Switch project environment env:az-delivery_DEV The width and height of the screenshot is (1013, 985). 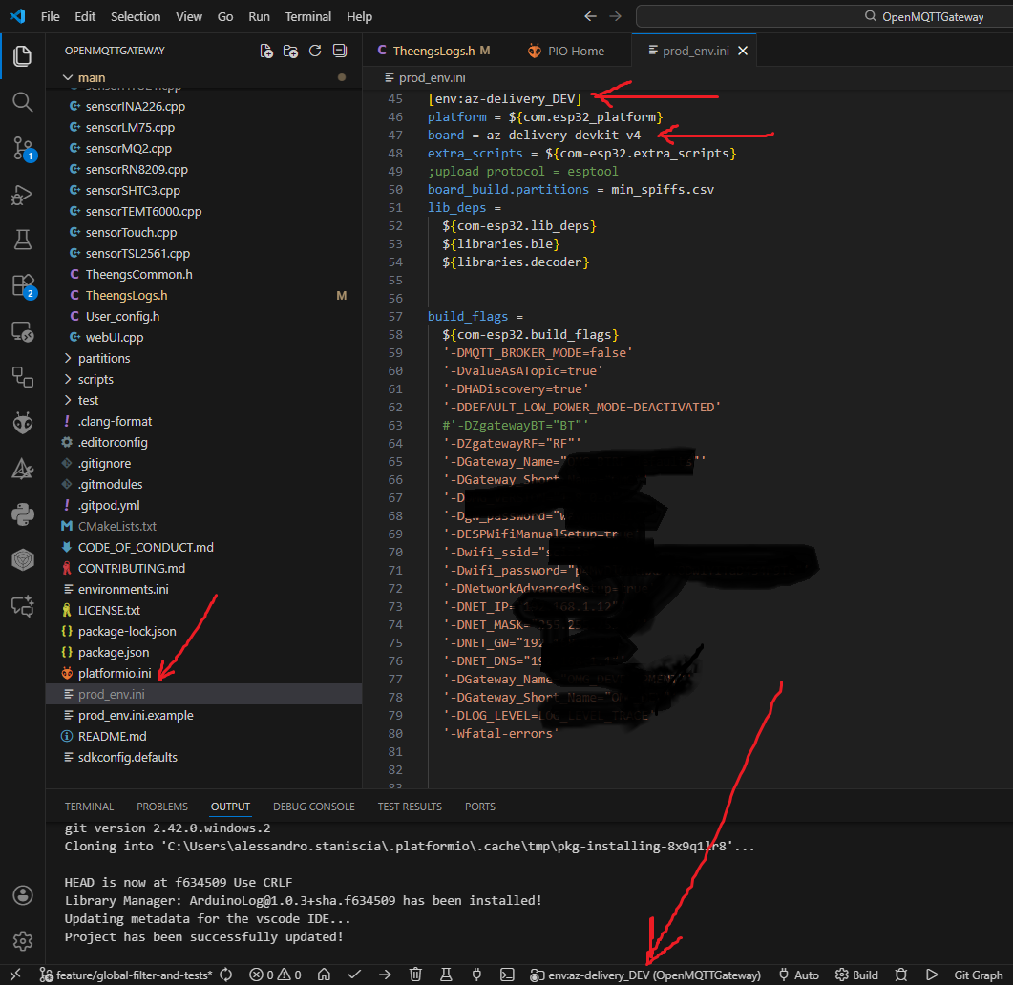(646, 975)
